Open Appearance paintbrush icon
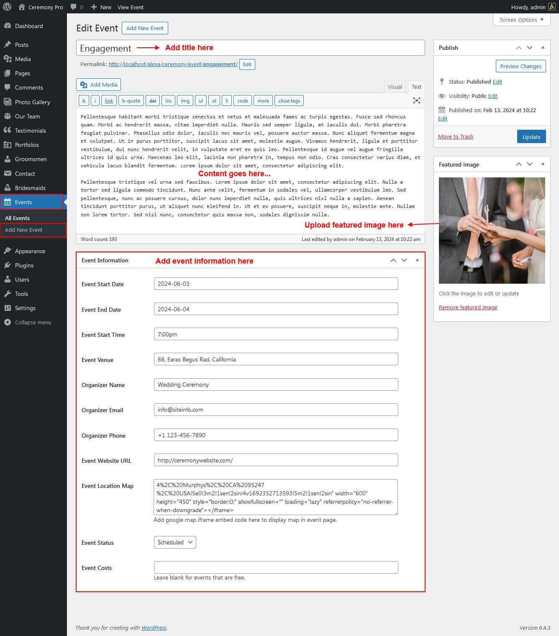The width and height of the screenshot is (559, 636). click(x=8, y=251)
